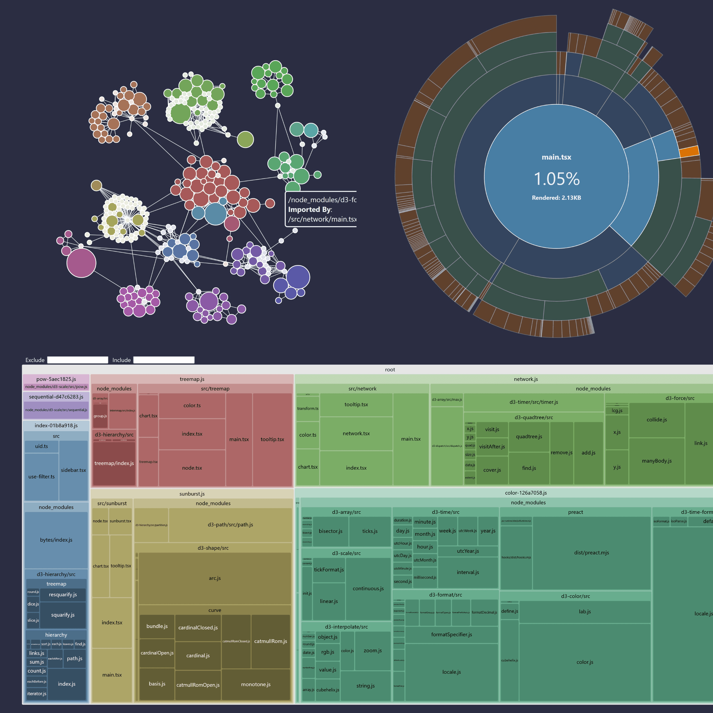Select the bytes/index.js cell
The image size is (713, 713).
coord(56,540)
